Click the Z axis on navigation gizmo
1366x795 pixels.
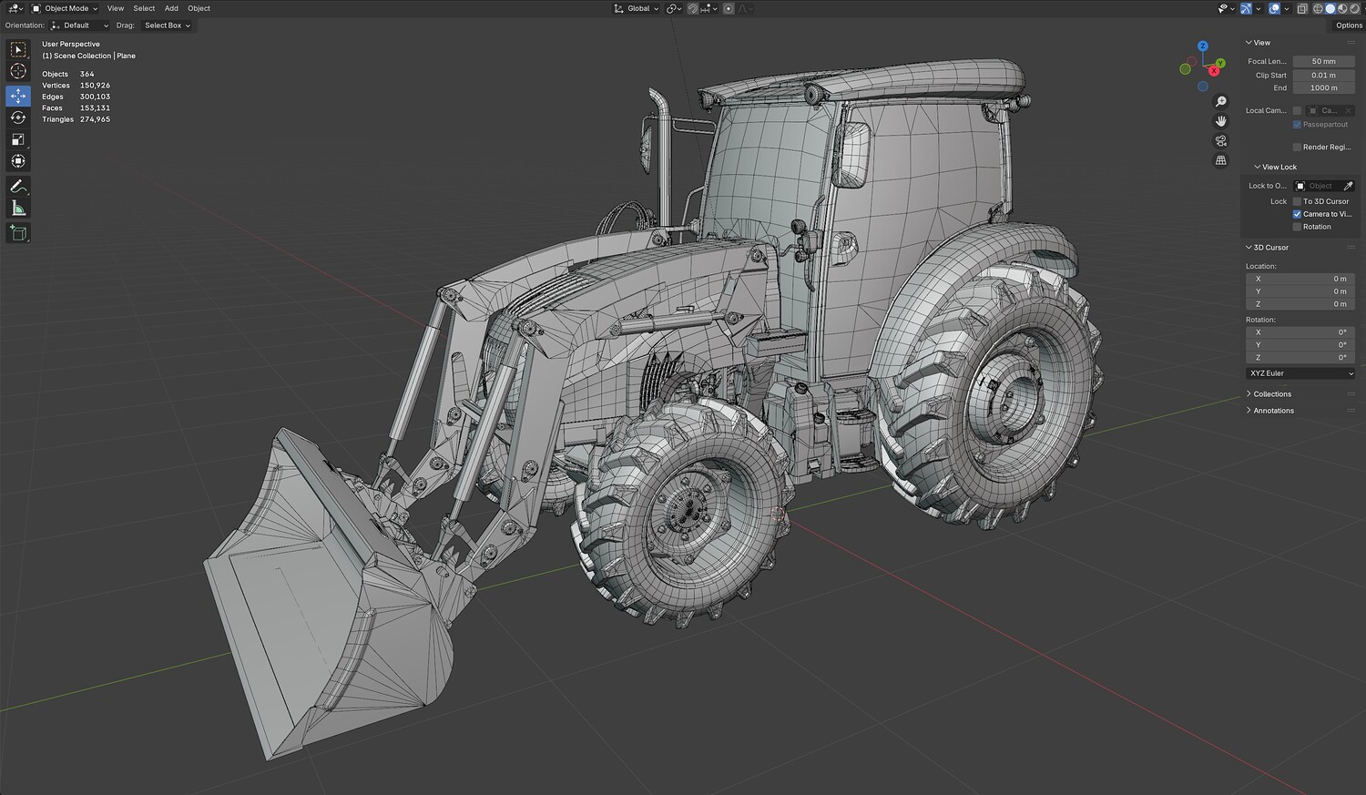pyautogui.click(x=1203, y=46)
